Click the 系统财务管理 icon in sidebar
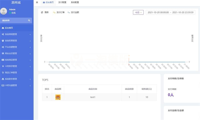 pyautogui.click(x=3, y=79)
